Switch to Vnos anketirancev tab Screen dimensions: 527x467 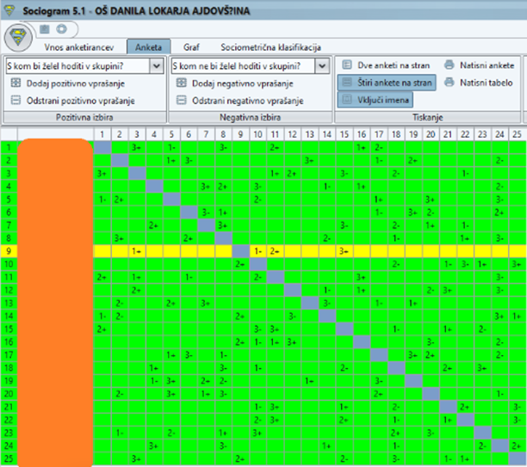[79, 47]
